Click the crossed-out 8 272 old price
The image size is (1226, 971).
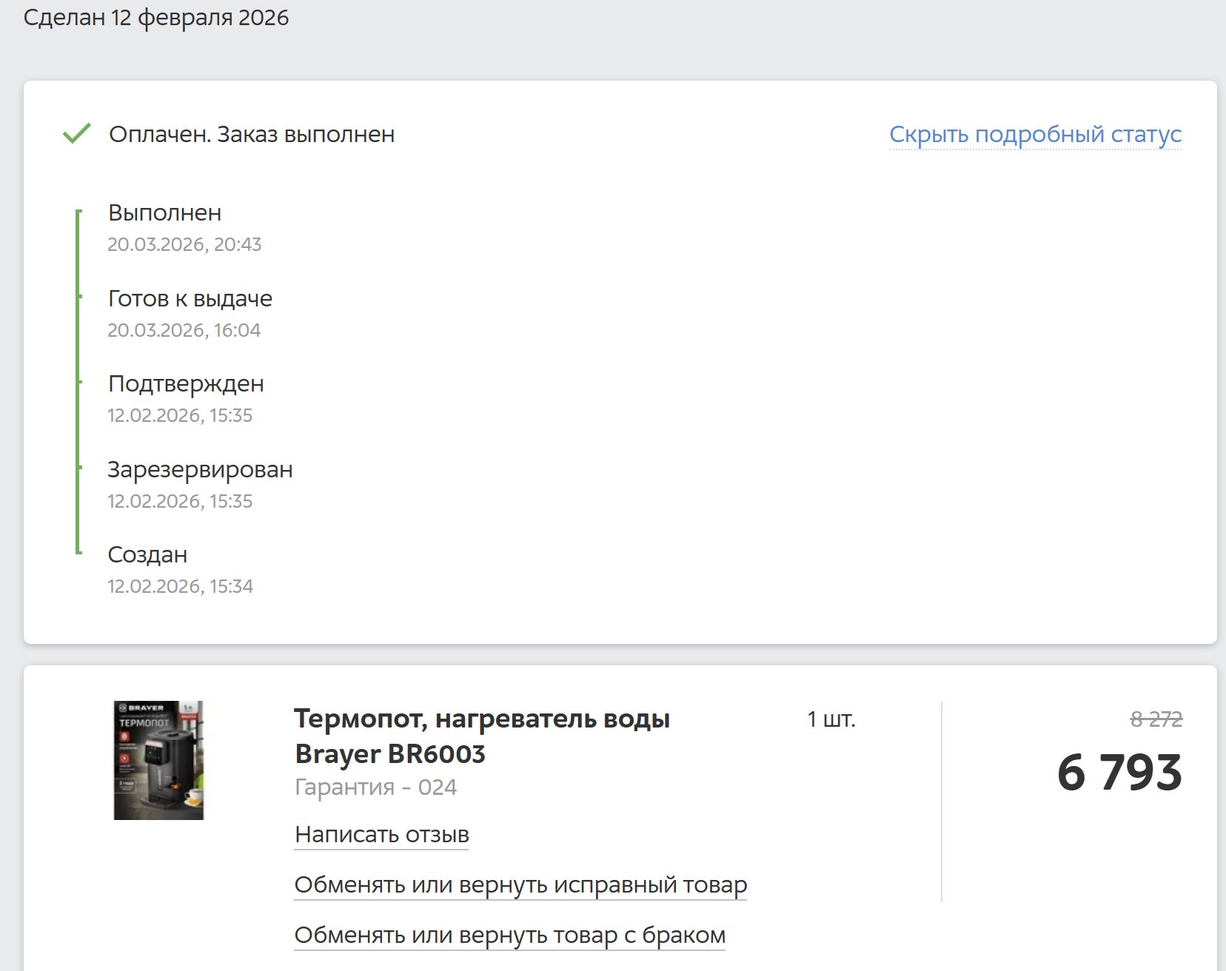(x=1156, y=719)
